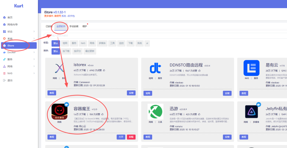Image resolution: width=287 pixels, height=148 pixels.
Task: Focus the software search field
Action: 165,36
